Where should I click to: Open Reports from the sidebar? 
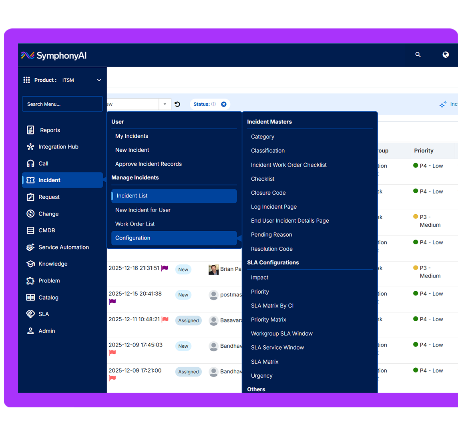[x=50, y=130]
